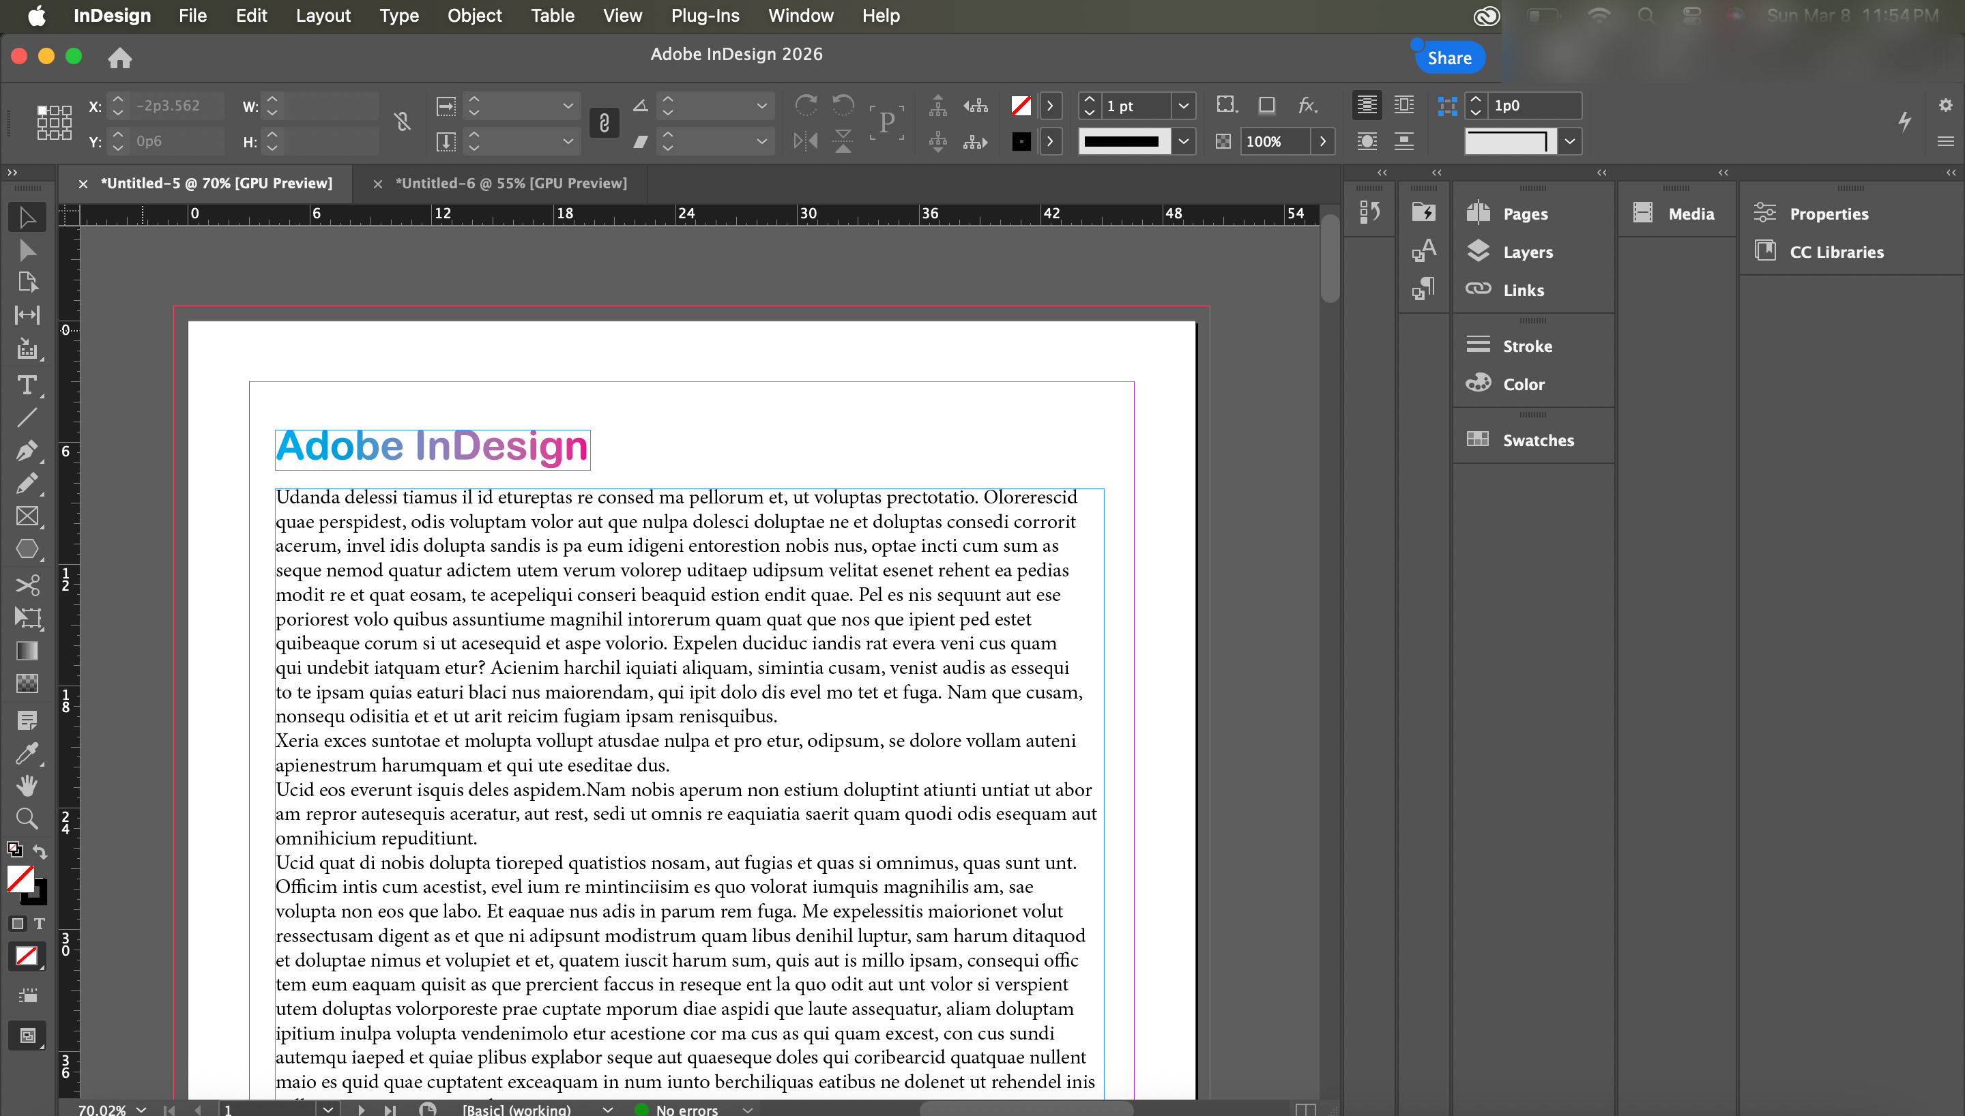
Task: Open the Swatches panel
Action: click(x=1537, y=440)
